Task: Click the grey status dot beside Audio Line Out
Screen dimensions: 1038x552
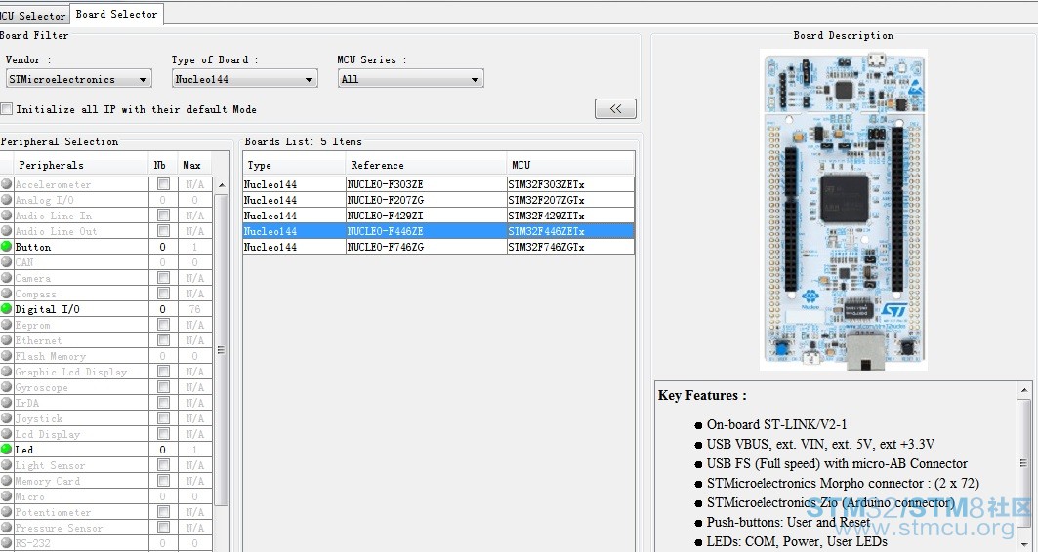Action: pos(7,231)
